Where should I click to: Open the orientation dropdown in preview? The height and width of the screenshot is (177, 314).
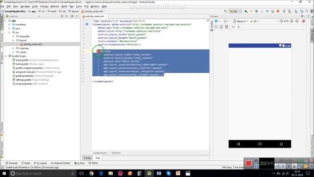(226, 21)
